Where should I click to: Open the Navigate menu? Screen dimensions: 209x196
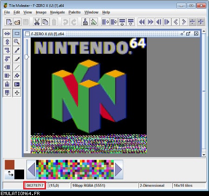point(58,12)
